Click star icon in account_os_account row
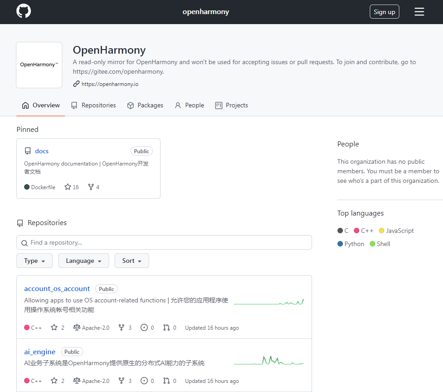This screenshot has height=392, width=443. coord(54,327)
